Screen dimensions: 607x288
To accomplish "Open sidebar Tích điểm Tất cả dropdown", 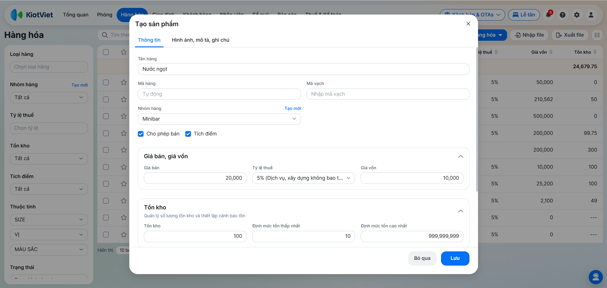I will [x=49, y=189].
